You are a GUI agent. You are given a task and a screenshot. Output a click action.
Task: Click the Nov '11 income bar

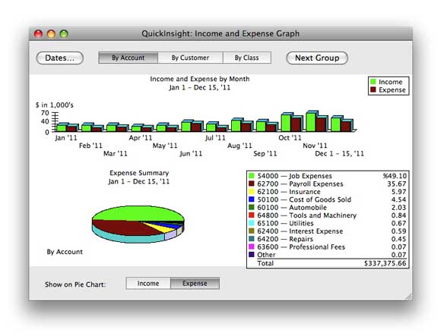tap(311, 121)
